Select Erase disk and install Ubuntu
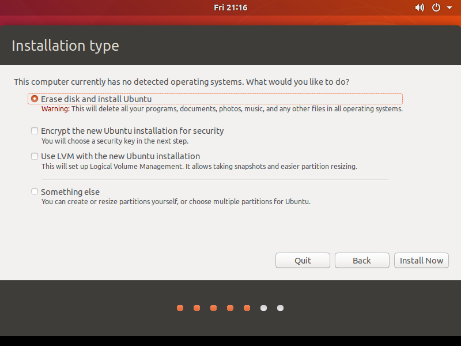 (35, 99)
